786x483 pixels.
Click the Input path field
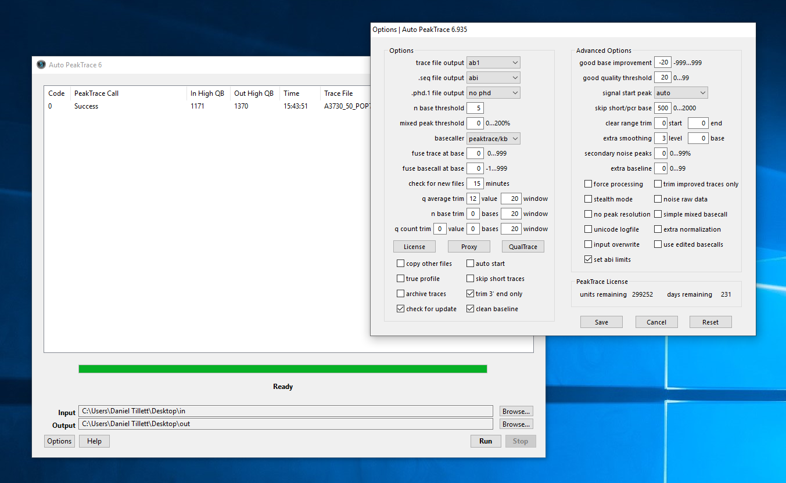(286, 411)
